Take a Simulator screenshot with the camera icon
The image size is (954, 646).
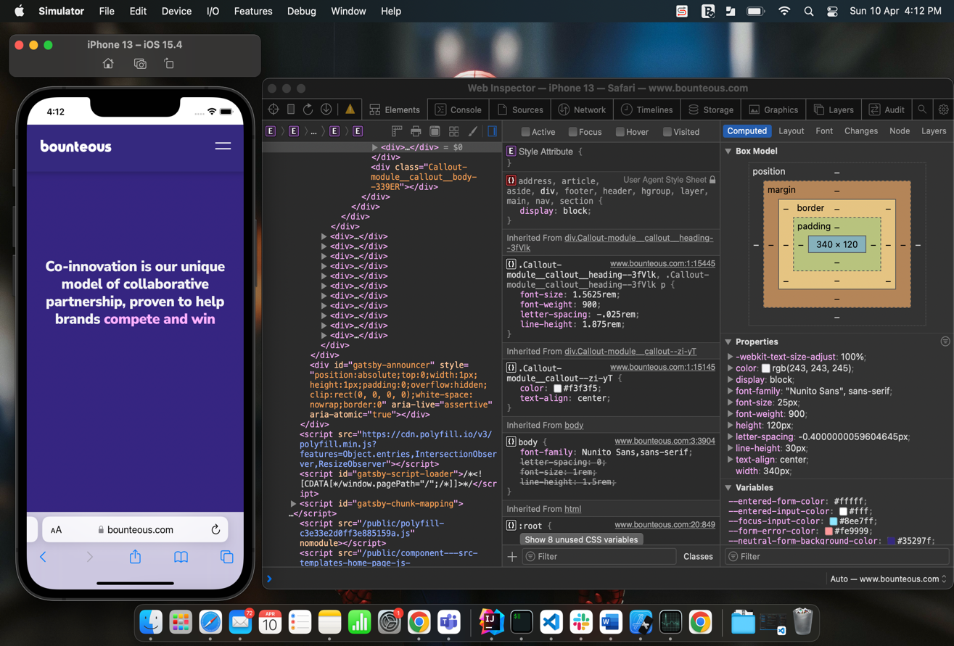140,64
